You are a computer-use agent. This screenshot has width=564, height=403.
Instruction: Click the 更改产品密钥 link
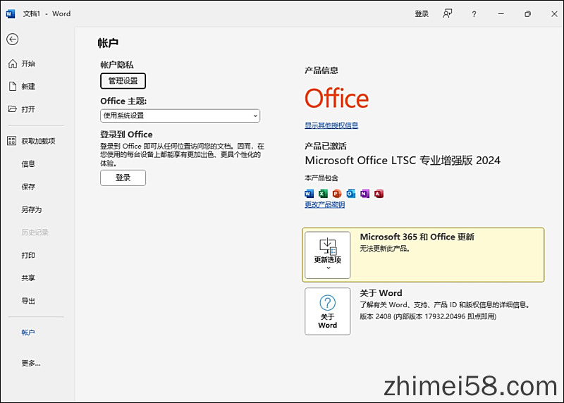coord(324,204)
